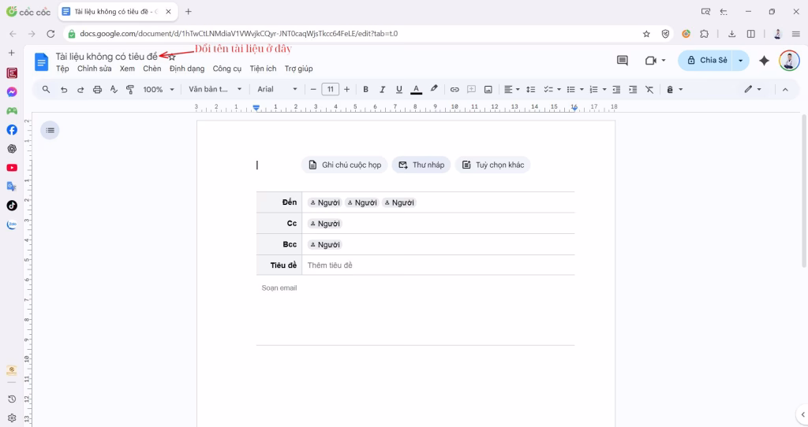Screen dimensions: 808x427
Task: Click the search menus magnifier icon
Action: [x=46, y=90]
